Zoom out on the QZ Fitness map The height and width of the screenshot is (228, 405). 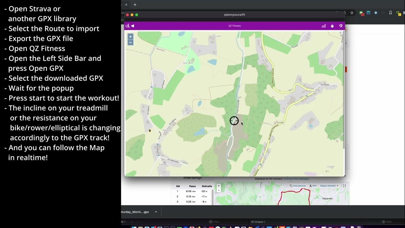tap(130, 42)
